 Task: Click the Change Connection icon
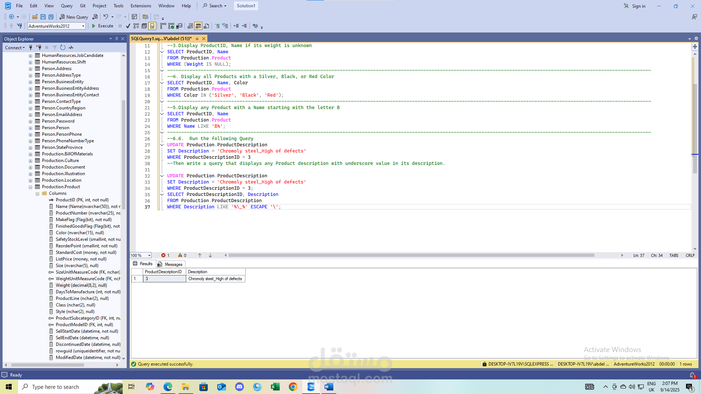pyautogui.click(x=19, y=26)
